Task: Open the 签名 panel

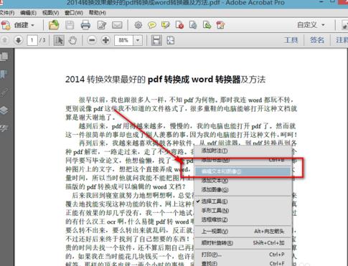Action: 317,40
